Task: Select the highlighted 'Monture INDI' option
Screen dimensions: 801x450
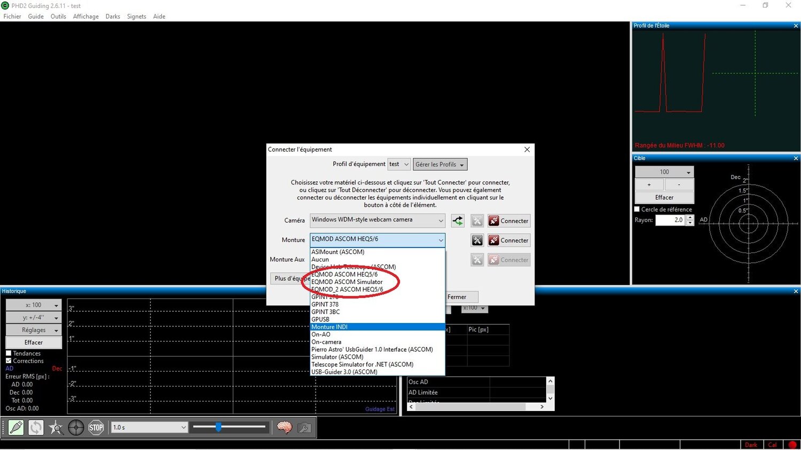Action: tap(378, 327)
